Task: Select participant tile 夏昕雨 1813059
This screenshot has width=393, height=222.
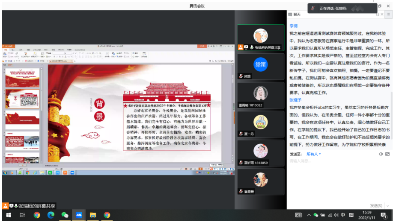Action: (x=261, y=153)
